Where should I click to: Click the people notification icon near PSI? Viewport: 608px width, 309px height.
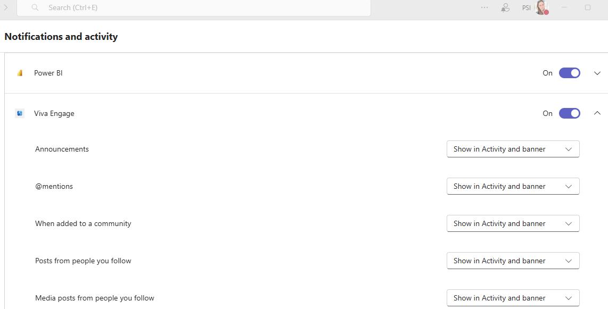(x=505, y=8)
